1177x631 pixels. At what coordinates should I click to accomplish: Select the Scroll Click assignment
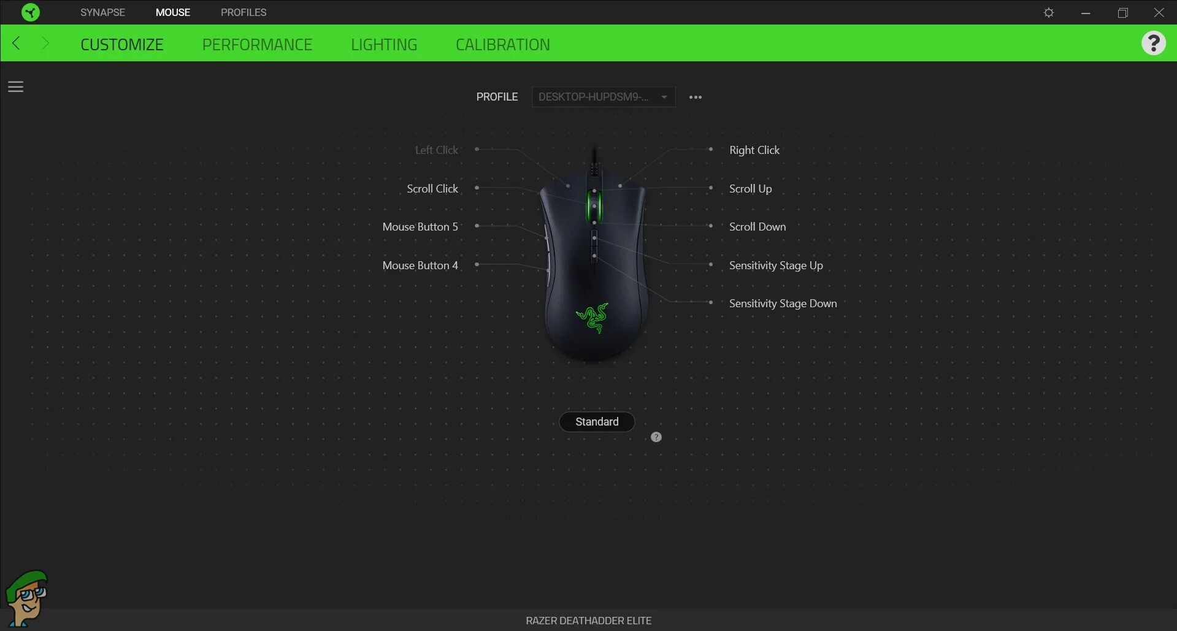pyautogui.click(x=432, y=189)
